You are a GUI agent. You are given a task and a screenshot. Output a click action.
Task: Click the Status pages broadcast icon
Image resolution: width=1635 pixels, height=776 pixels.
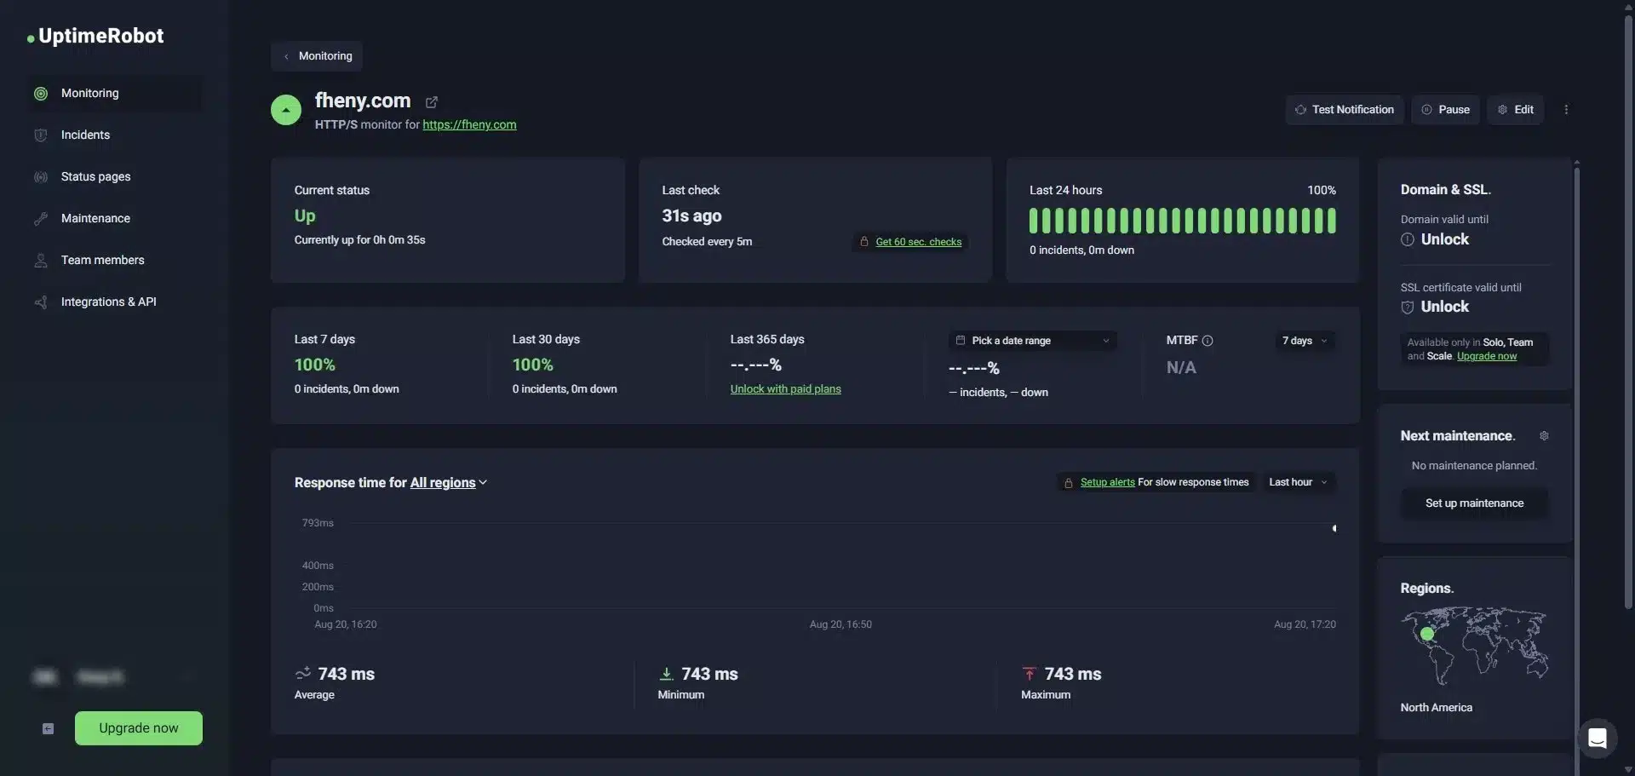click(40, 177)
